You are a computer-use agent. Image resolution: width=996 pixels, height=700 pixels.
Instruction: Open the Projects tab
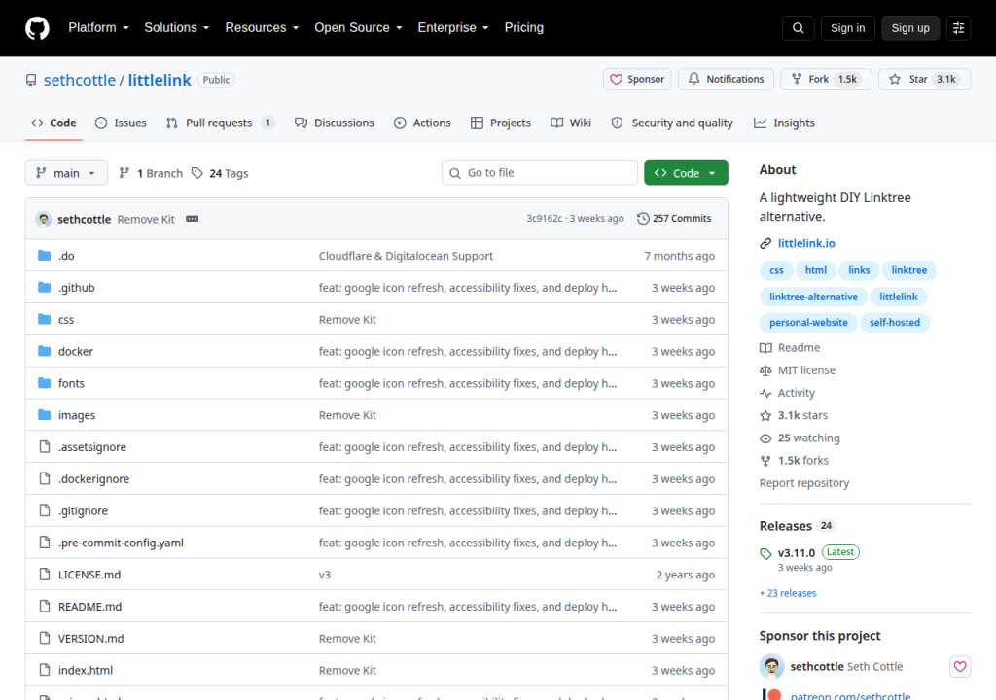click(x=501, y=123)
